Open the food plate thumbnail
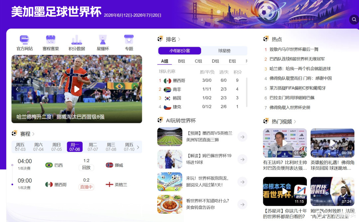 170,204
